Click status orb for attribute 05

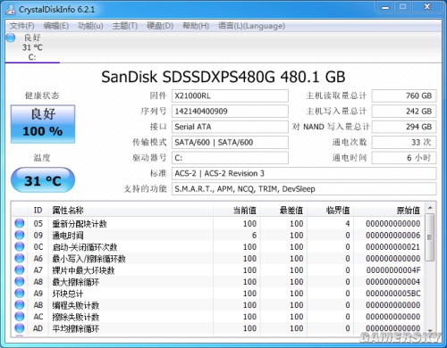coord(20,223)
